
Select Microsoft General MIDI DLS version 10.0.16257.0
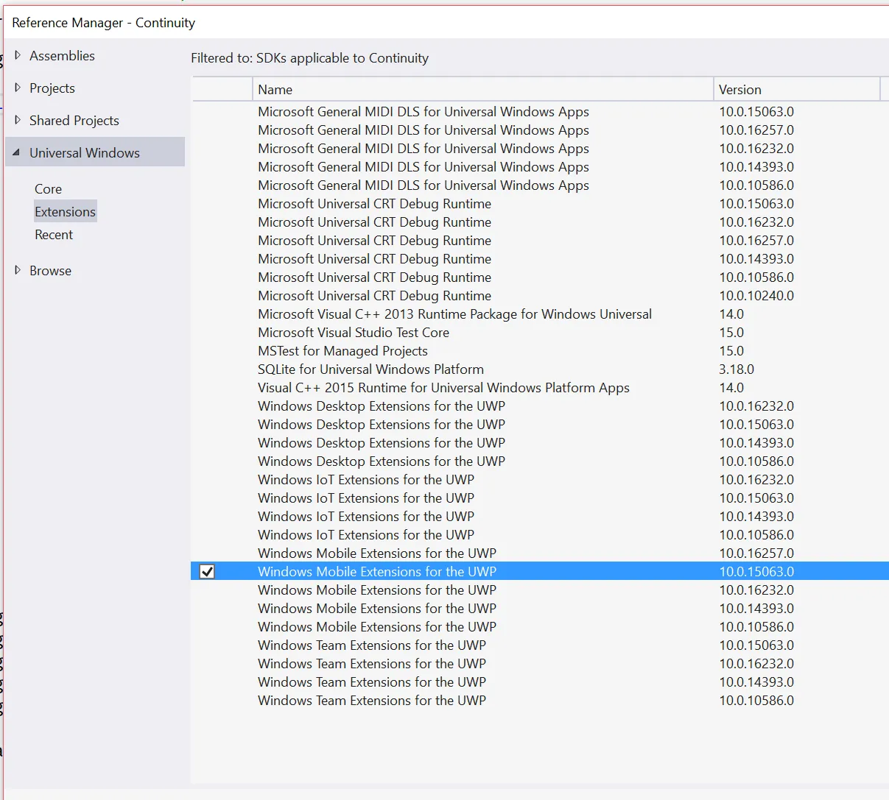pyautogui.click(x=539, y=130)
